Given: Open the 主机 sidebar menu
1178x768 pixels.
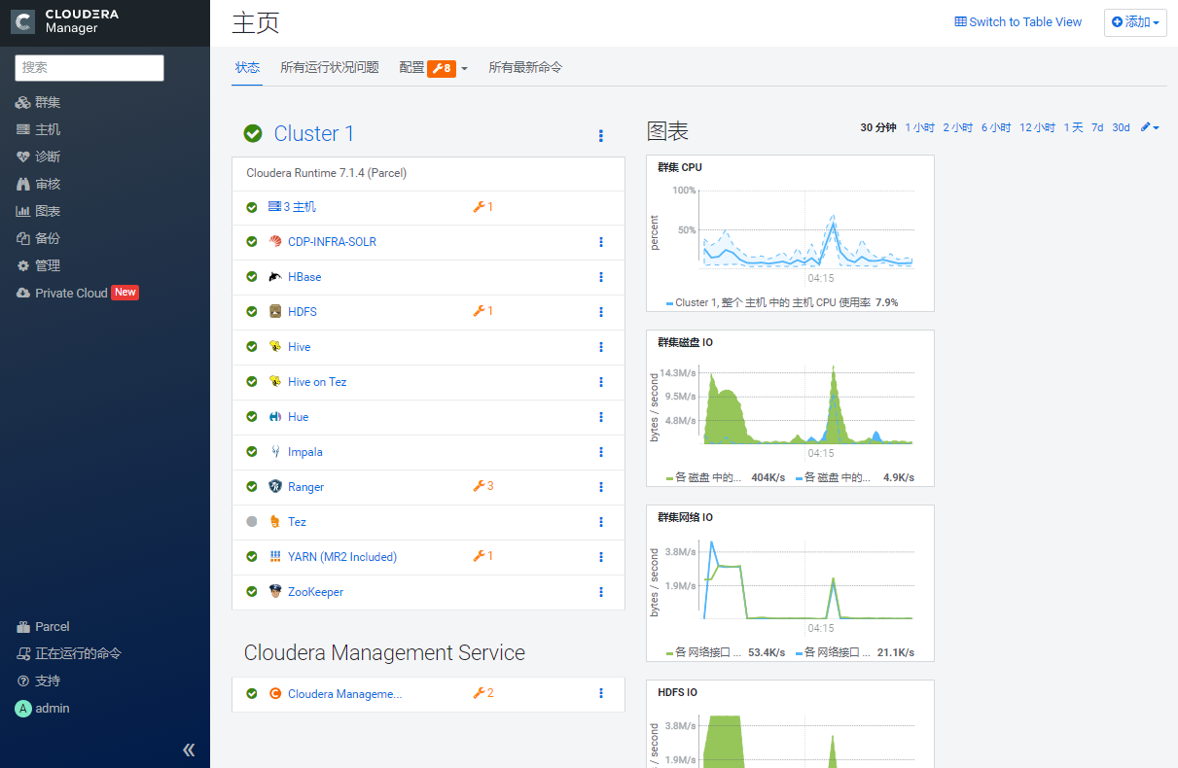Looking at the screenshot, I should (x=39, y=129).
